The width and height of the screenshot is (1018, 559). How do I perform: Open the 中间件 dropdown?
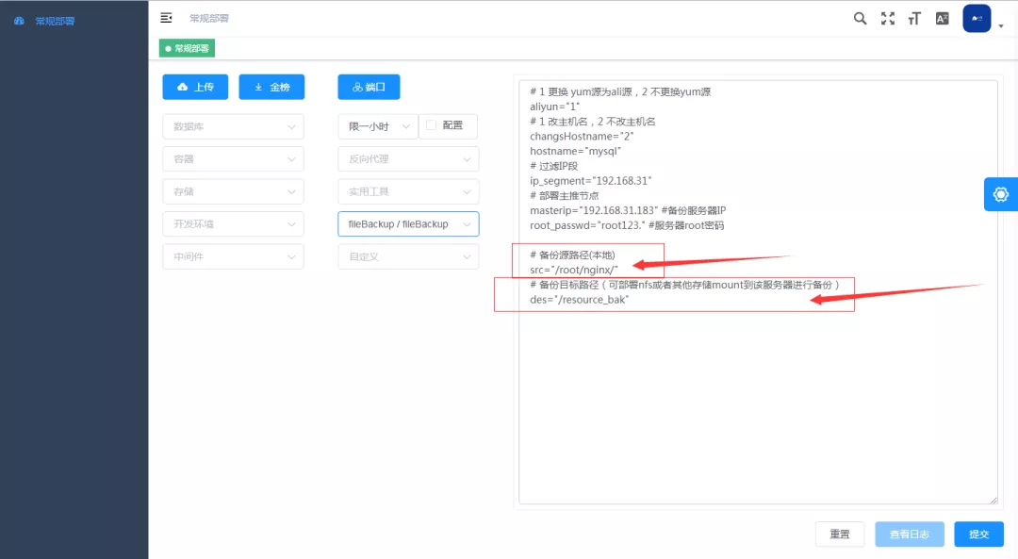tap(233, 256)
